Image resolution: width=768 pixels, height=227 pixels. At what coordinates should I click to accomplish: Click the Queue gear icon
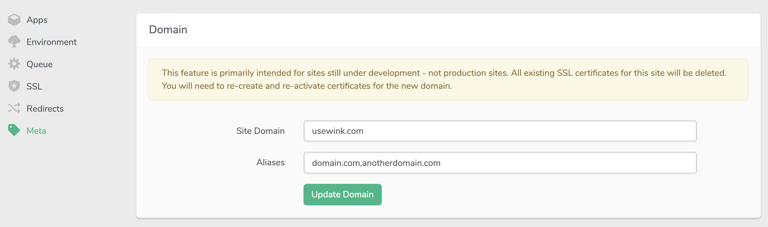(14, 64)
